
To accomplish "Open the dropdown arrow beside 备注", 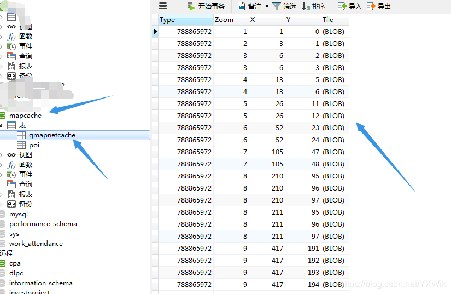I will [267, 6].
